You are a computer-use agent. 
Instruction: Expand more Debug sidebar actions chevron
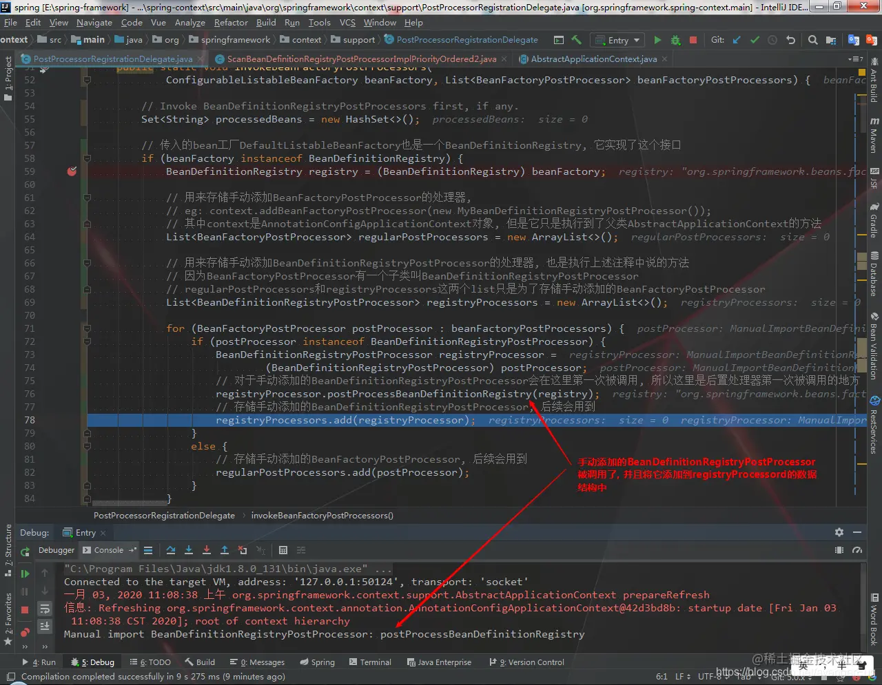(x=25, y=646)
